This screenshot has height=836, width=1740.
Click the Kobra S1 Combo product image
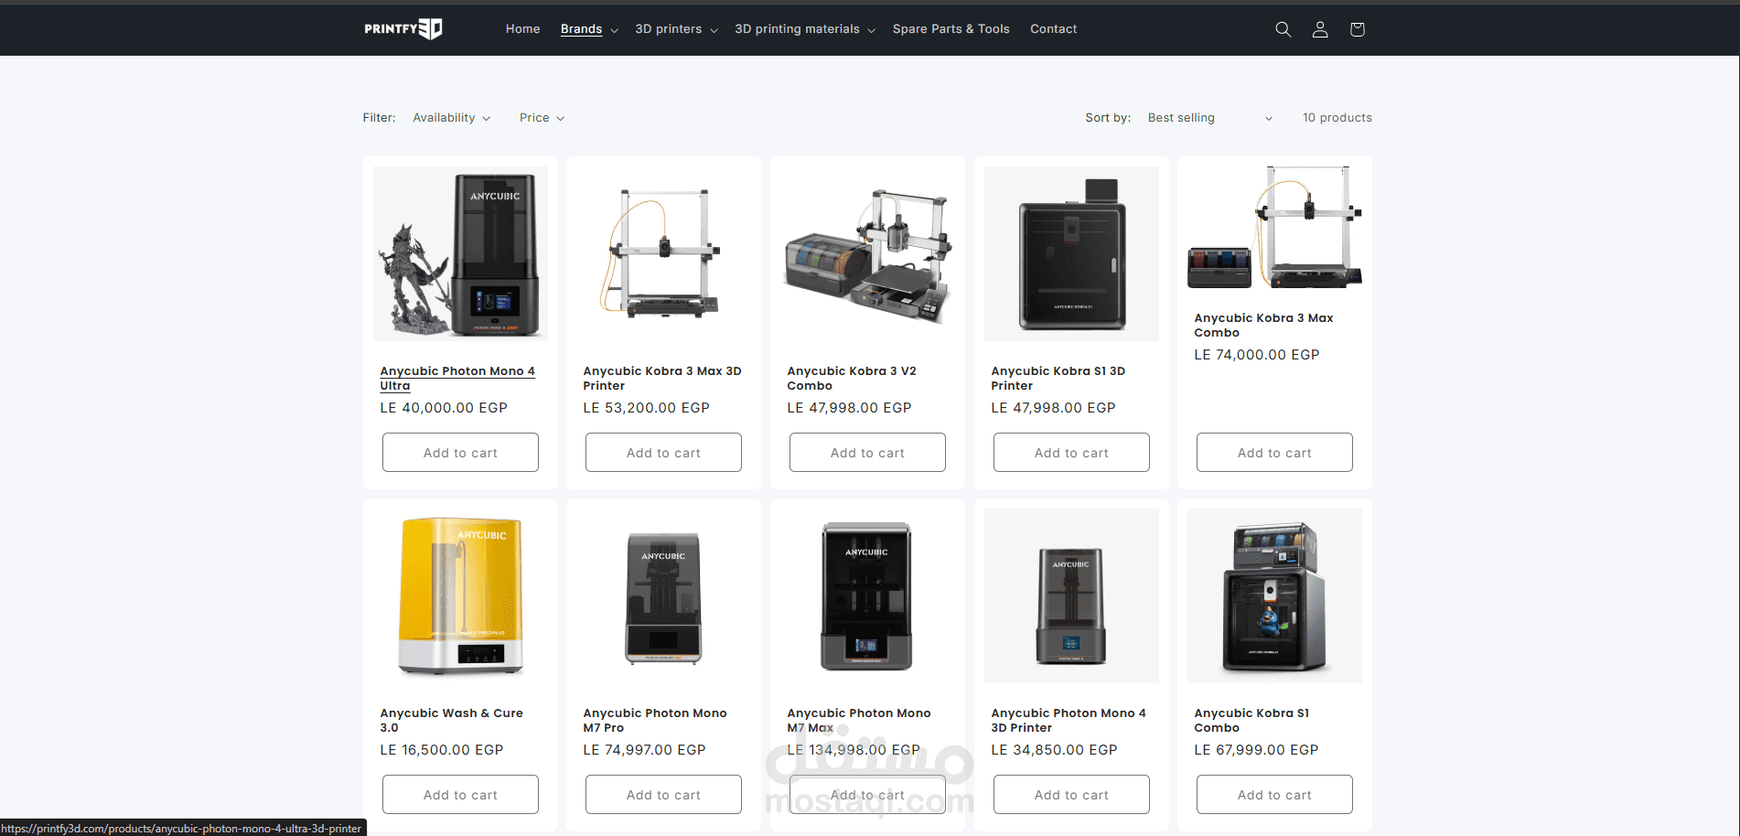(x=1274, y=595)
